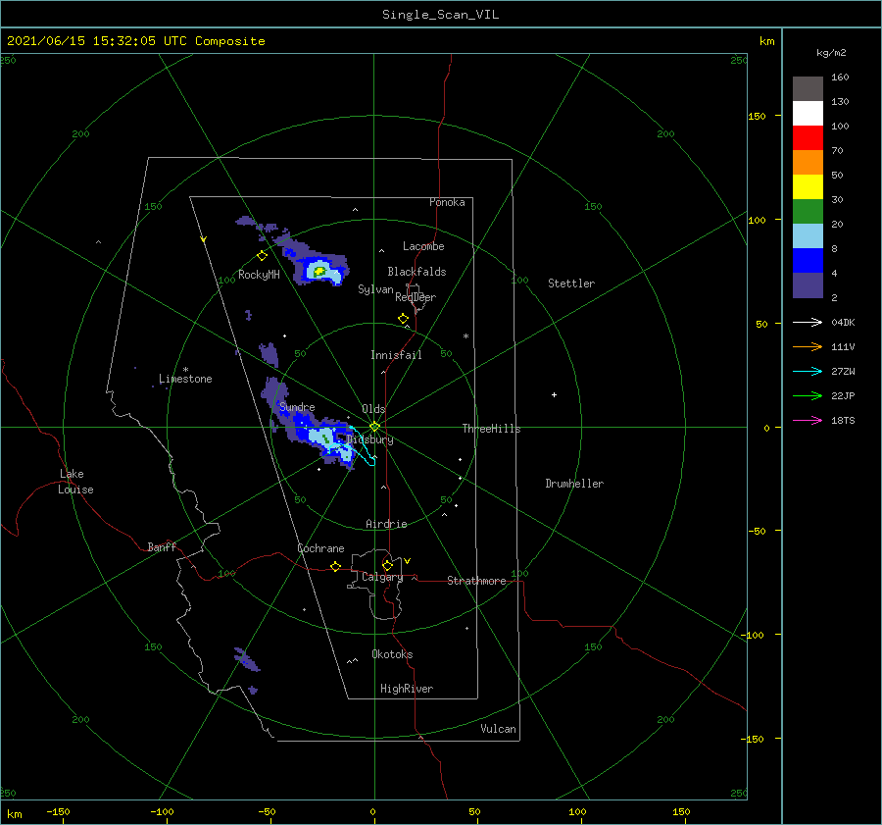Click the Lake Louise label
The height and width of the screenshot is (825, 882).
pos(75,482)
